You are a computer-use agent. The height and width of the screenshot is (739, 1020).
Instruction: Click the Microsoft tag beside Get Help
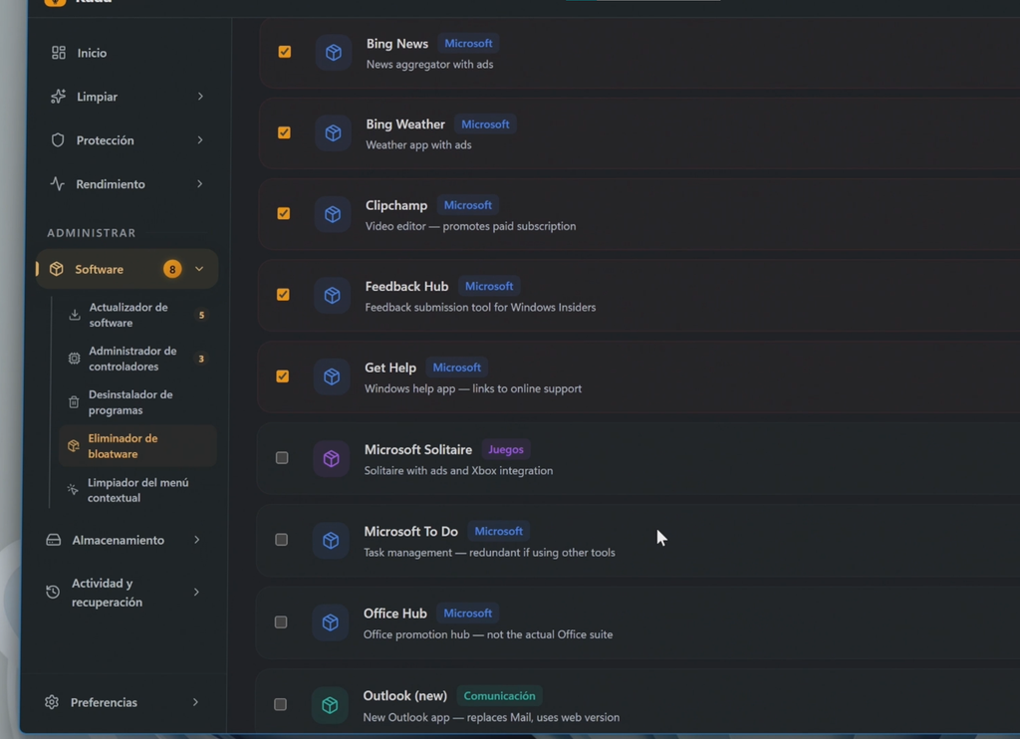(456, 368)
